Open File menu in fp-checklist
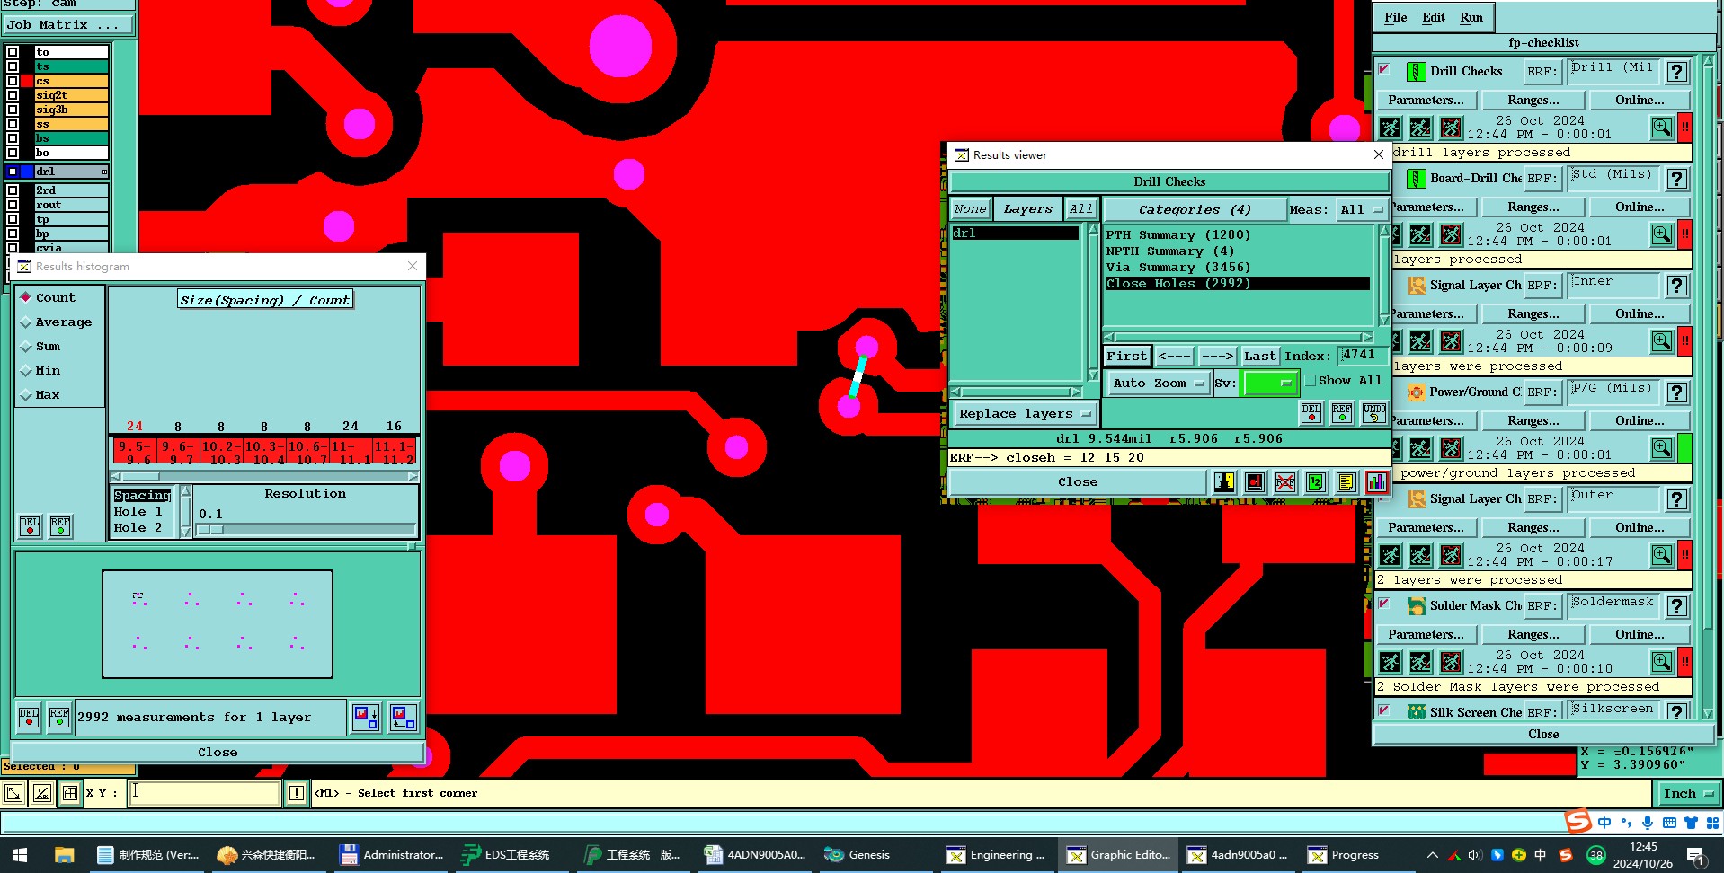 [x=1395, y=17]
